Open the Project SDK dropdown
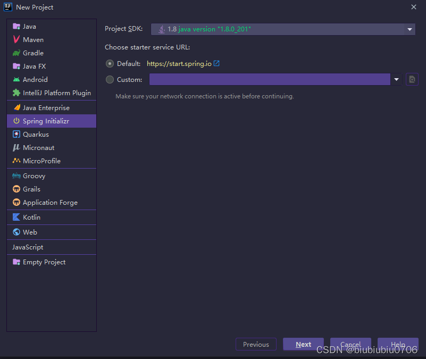 coord(409,29)
